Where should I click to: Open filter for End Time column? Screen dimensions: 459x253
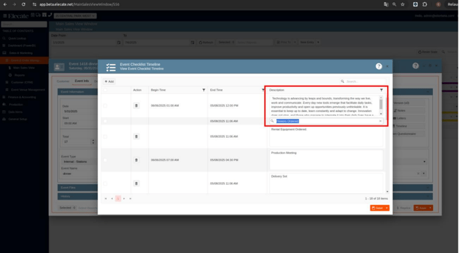point(263,90)
